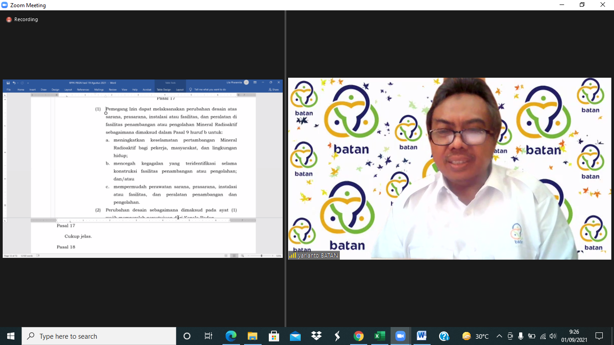Viewport: 614px width, 345px height.
Task: Click the Undo arrow in shared Word window
Action: [14, 83]
